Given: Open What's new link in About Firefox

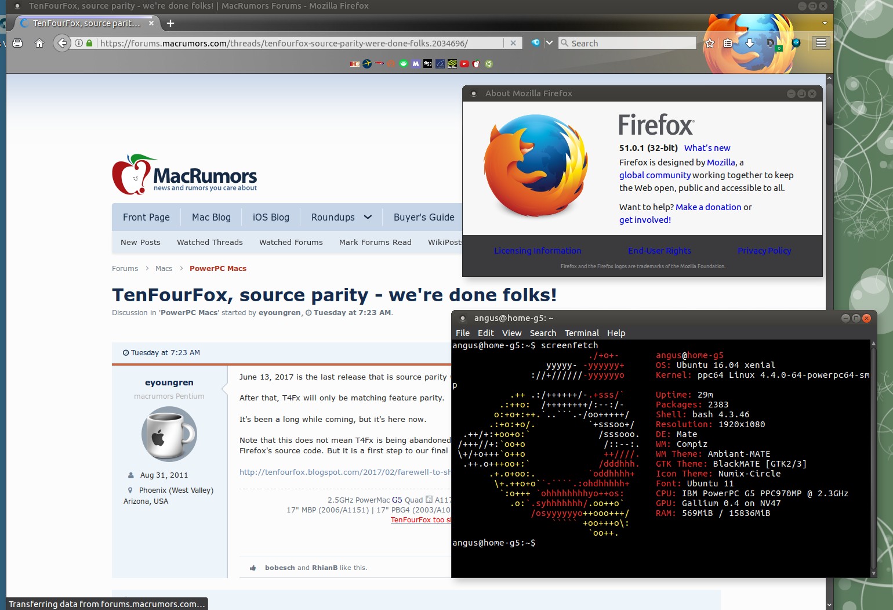Looking at the screenshot, I should (707, 148).
